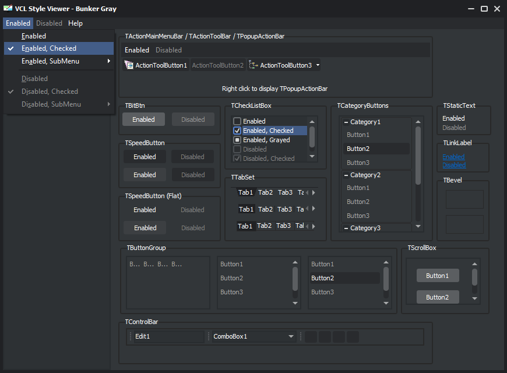Open the Enabled menu in menu bar
This screenshot has width=507, height=373.
click(18, 23)
